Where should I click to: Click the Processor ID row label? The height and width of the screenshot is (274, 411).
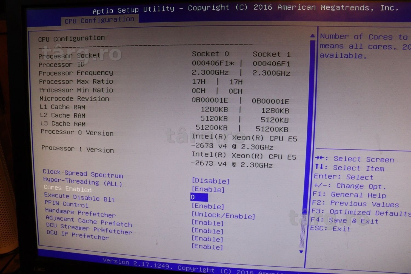click(x=61, y=65)
